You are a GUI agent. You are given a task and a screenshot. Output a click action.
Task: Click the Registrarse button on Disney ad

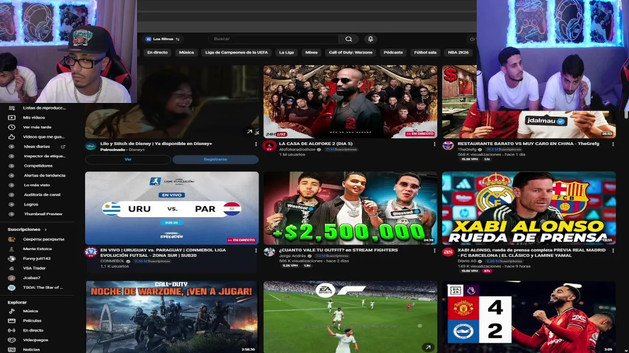[x=215, y=159]
